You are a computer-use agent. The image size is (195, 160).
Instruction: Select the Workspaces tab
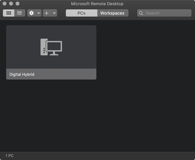[113, 13]
